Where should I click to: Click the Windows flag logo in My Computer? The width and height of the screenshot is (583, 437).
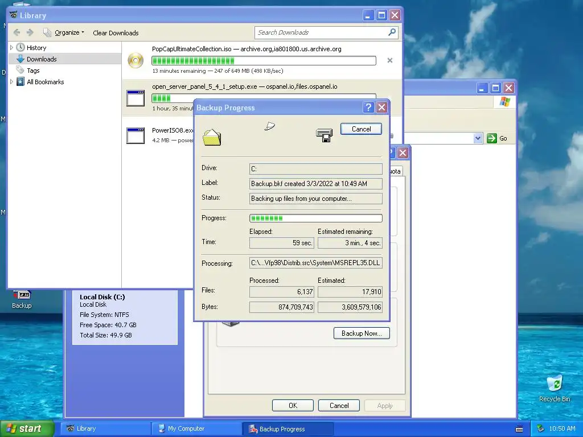[504, 101]
